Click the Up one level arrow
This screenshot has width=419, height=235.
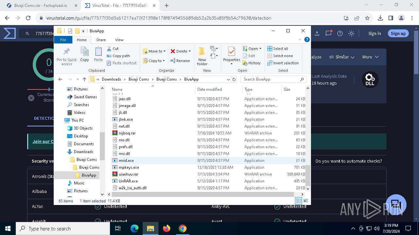coord(84,79)
